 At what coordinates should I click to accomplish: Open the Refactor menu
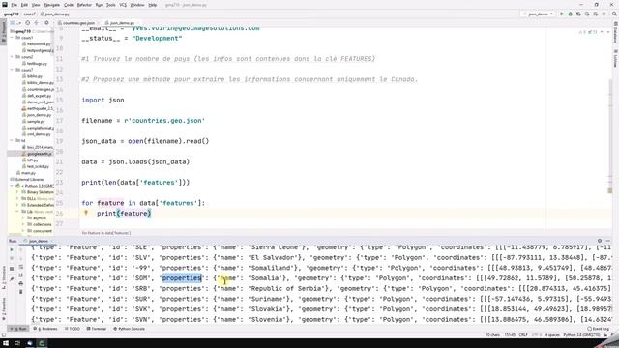[x=84, y=5]
